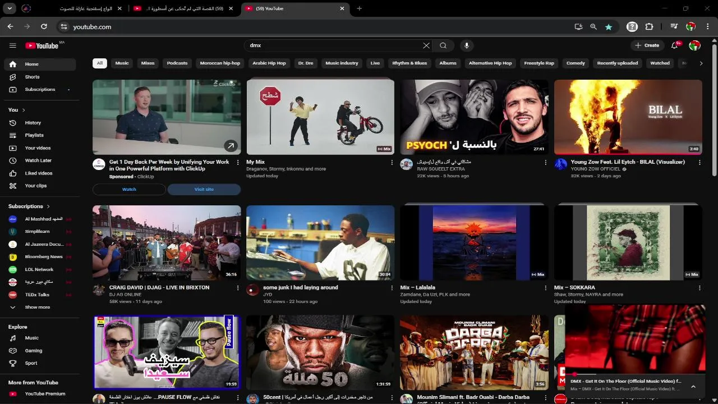Screen dimensions: 718x404
Task: Open Subscriptions in sidebar
Action: (39, 89)
